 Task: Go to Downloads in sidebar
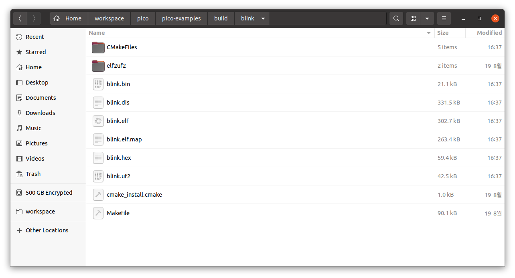click(x=40, y=113)
